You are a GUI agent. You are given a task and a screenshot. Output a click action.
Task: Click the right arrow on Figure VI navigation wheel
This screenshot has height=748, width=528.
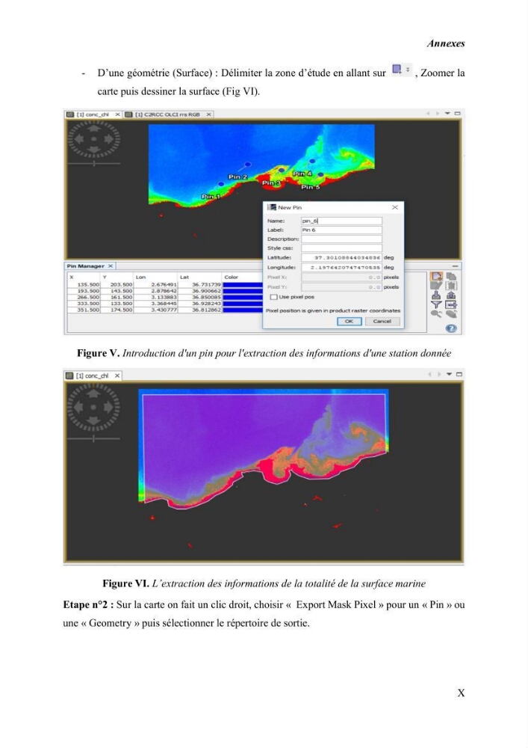coord(108,407)
